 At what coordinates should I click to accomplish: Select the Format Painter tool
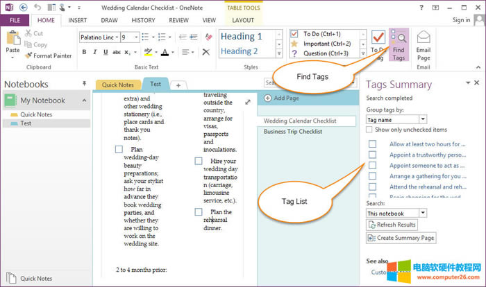[x=47, y=55]
